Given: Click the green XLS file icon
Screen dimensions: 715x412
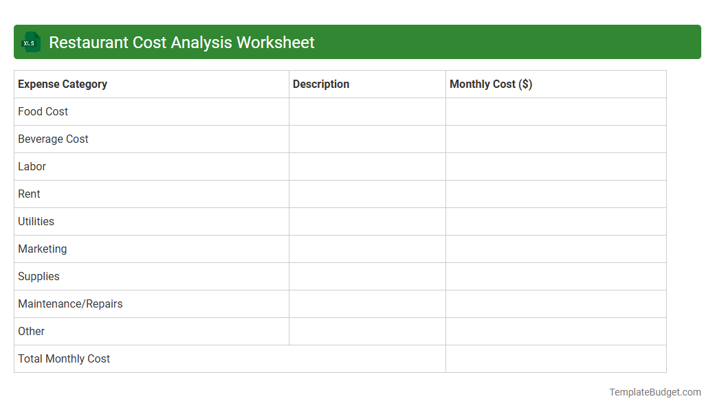Looking at the screenshot, I should (x=30, y=42).
